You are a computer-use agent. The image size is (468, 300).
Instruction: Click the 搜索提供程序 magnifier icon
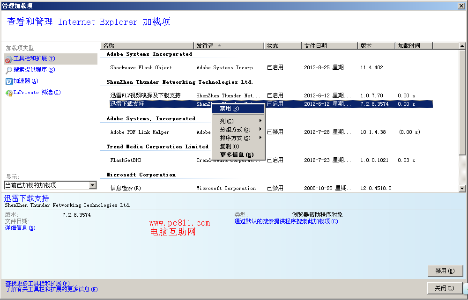pos(8,70)
